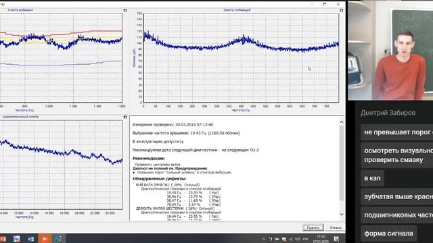Click the 'Рекомендуемая дата следующей диагностики' line
This screenshot has width=433, height=243.
(196, 150)
